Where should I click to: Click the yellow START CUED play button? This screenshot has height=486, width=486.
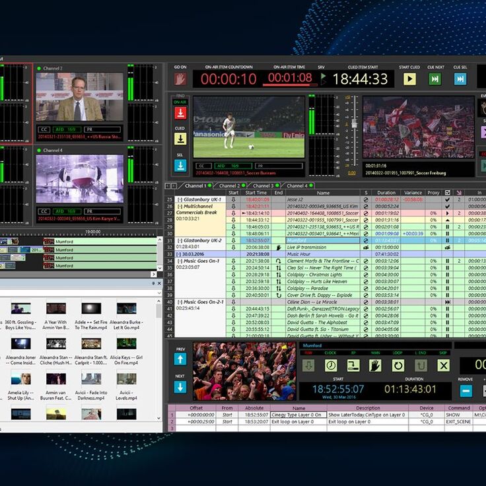pyautogui.click(x=409, y=79)
